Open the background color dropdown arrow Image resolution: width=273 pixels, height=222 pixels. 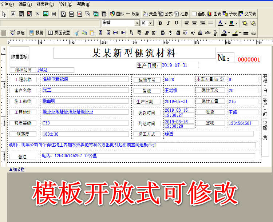pos(237,23)
